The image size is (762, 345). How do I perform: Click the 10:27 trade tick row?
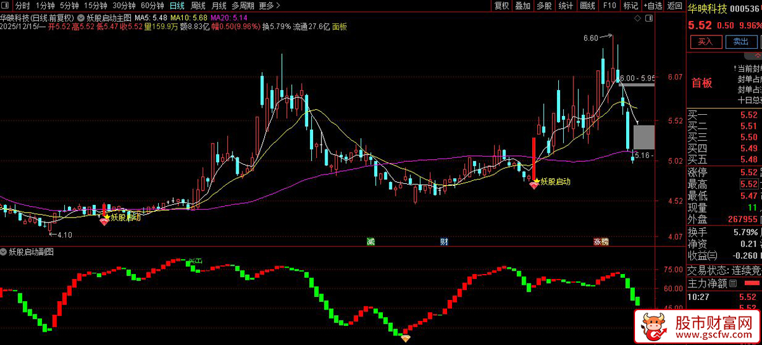pos(724,296)
